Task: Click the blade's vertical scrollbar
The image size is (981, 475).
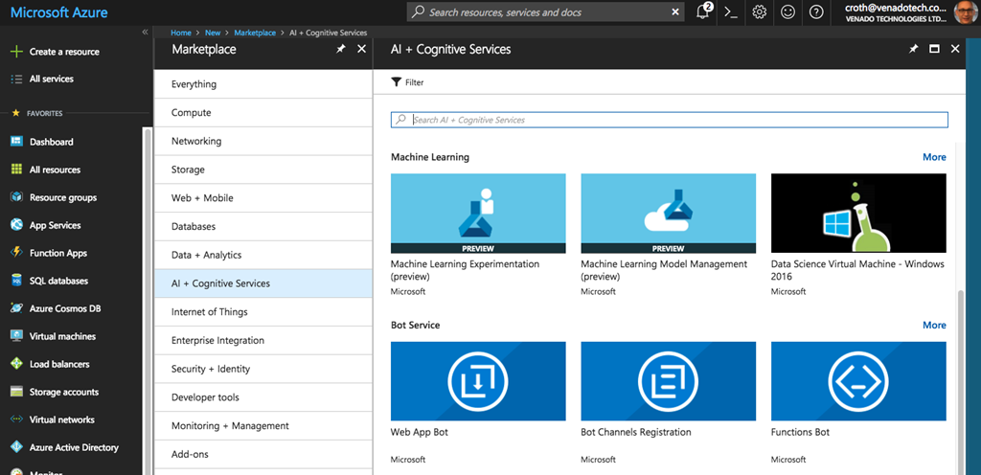Action: pyautogui.click(x=960, y=381)
